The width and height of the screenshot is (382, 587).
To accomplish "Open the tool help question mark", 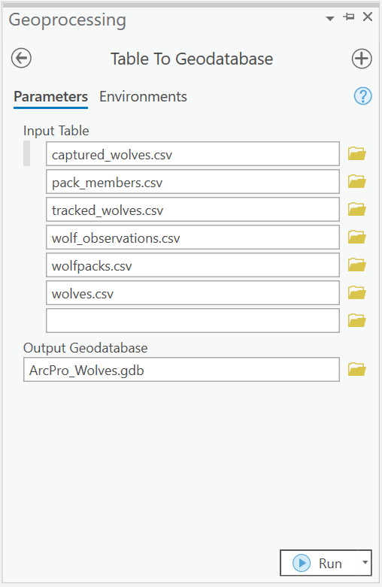I will tap(363, 96).
